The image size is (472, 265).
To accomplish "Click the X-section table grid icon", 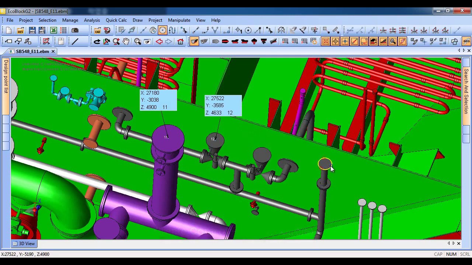I will pos(285,41).
